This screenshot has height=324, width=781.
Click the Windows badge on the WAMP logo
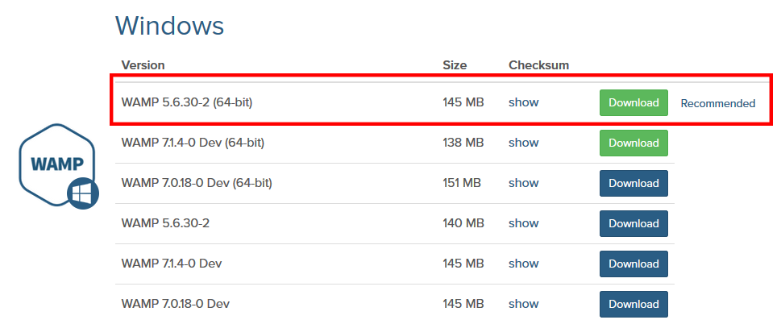point(83,193)
